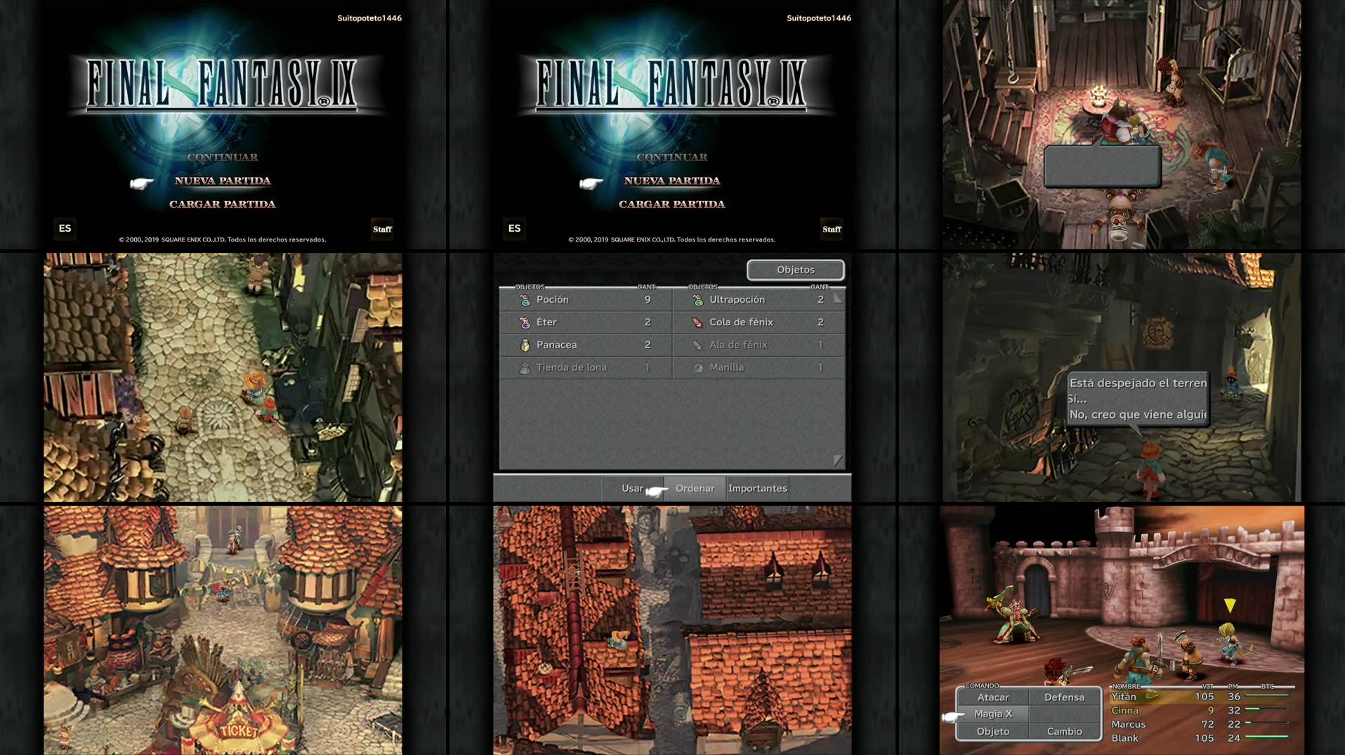Open Staff credits on the left title screen

coord(382,229)
